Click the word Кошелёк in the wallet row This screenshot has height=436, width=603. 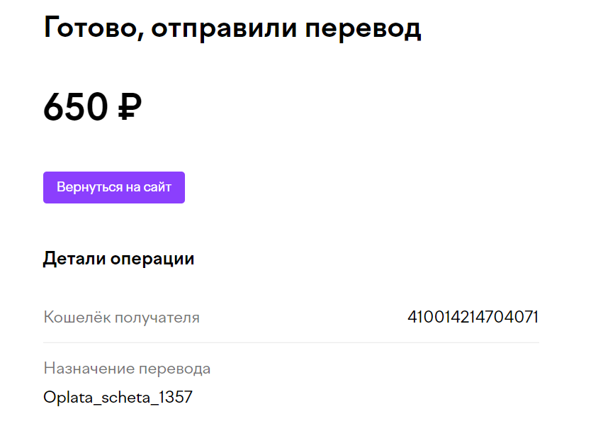77,317
